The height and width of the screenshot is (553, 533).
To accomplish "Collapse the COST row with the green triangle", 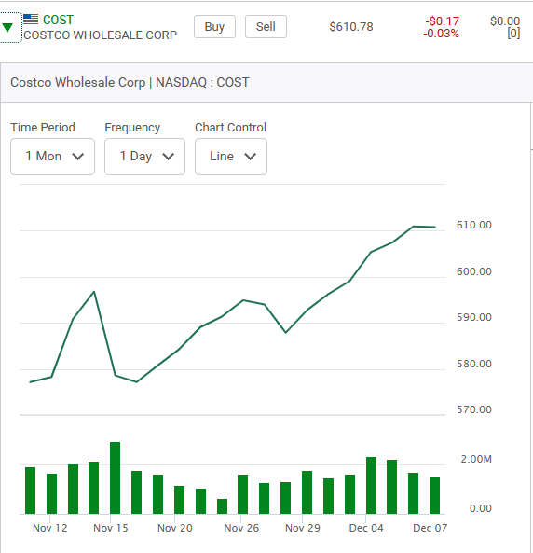I will (7, 27).
